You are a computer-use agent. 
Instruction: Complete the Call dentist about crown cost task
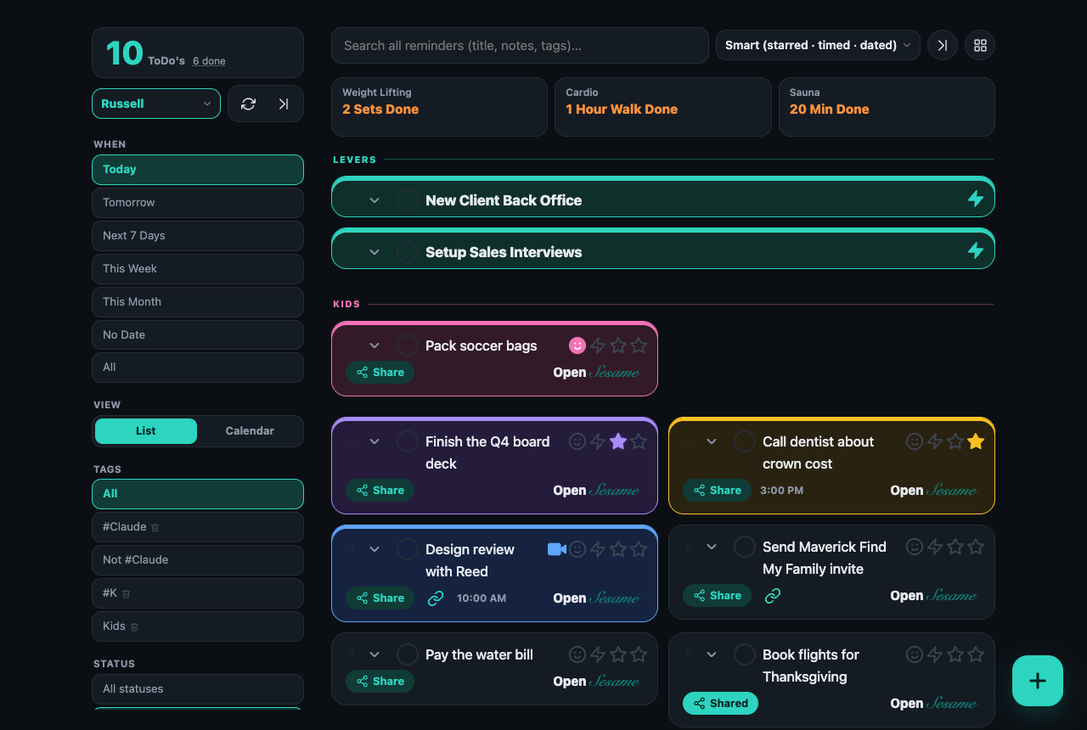(x=745, y=441)
